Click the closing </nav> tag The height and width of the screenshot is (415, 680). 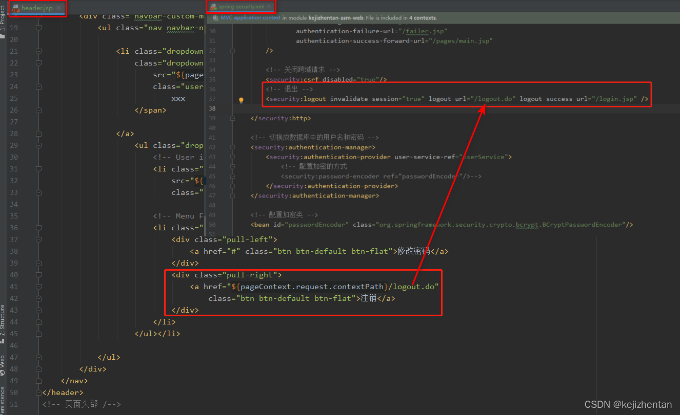(74, 381)
